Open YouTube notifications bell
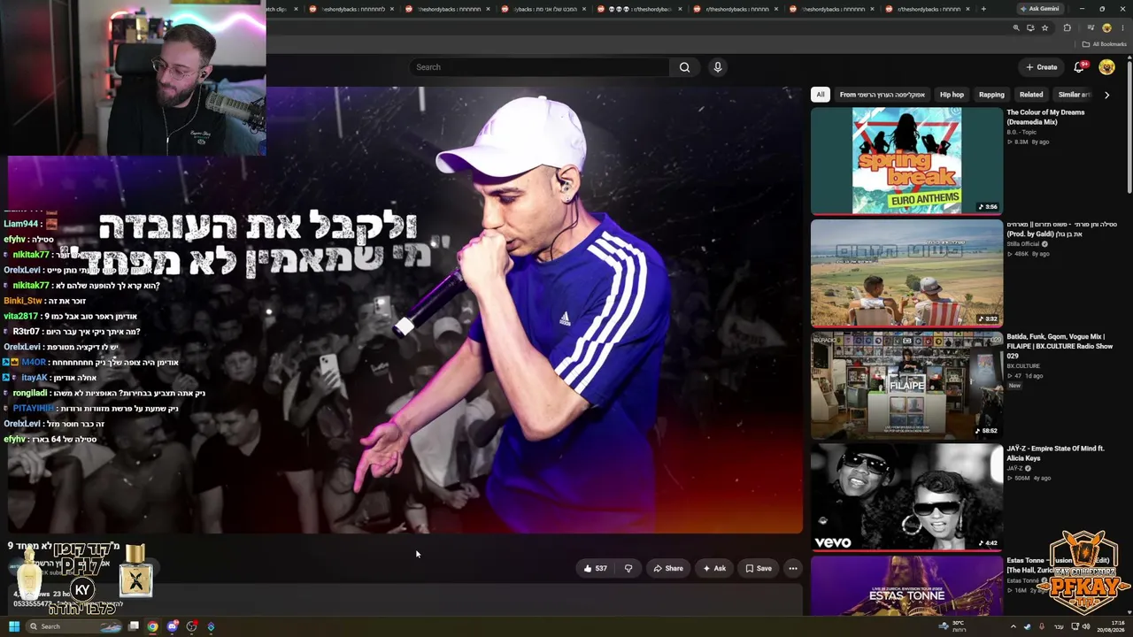The height and width of the screenshot is (637, 1133). tap(1079, 67)
